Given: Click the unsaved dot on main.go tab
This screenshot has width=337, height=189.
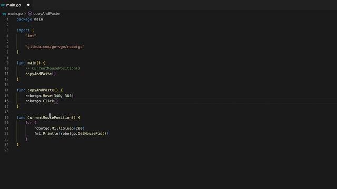Looking at the screenshot, I should [28, 5].
